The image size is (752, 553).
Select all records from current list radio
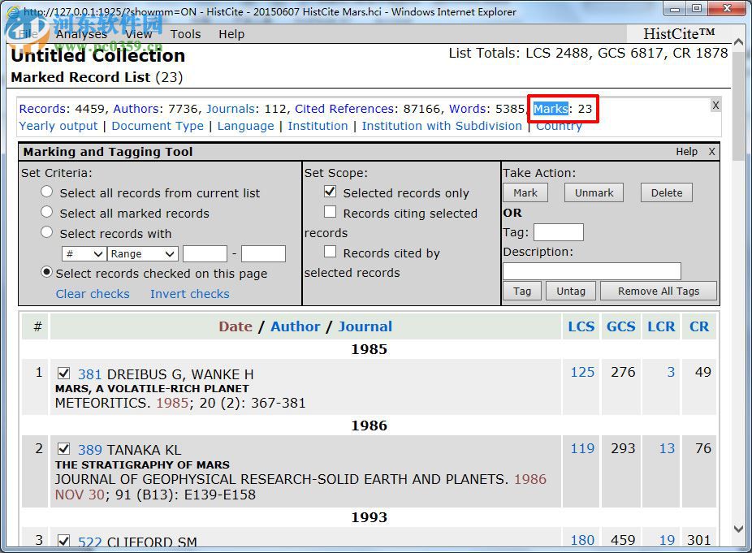pos(46,192)
